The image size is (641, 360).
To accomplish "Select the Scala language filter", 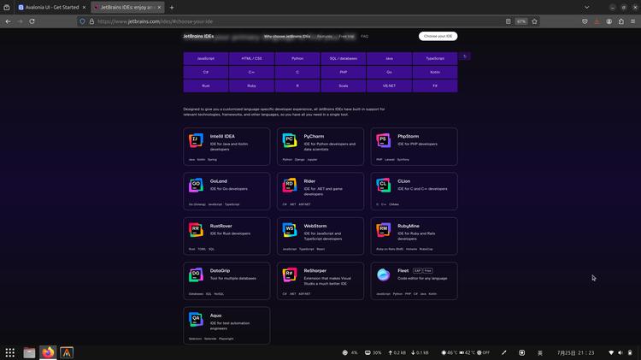I will (x=344, y=86).
